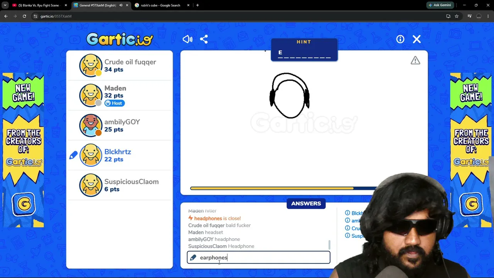View site information icon in address bar
The width and height of the screenshot is (494, 278).
pos(35,16)
